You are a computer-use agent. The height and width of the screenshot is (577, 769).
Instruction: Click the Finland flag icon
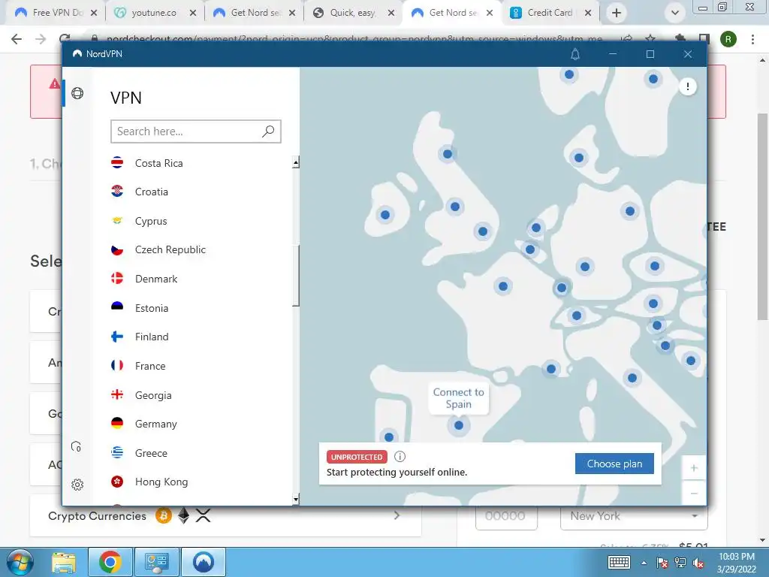pos(117,337)
